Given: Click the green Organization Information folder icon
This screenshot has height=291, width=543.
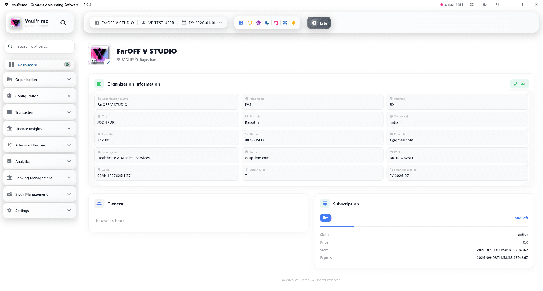Looking at the screenshot, I should tap(99, 84).
